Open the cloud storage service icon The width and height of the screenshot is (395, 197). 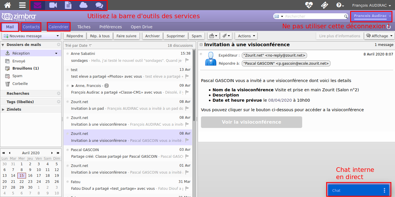click(83, 5)
